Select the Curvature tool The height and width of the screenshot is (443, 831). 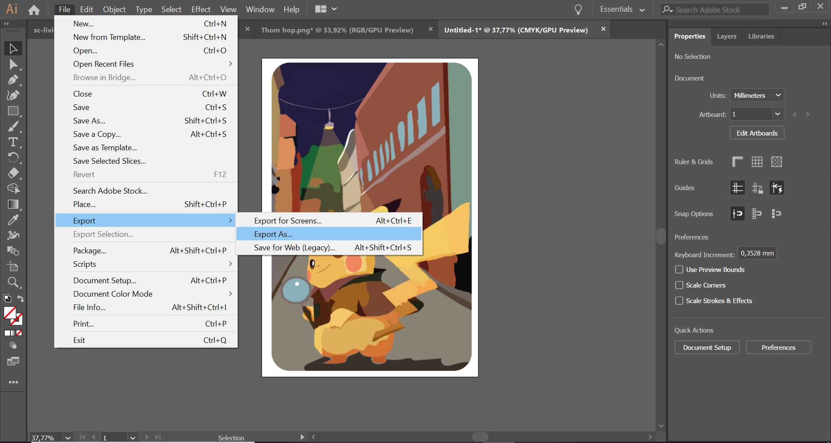click(13, 95)
